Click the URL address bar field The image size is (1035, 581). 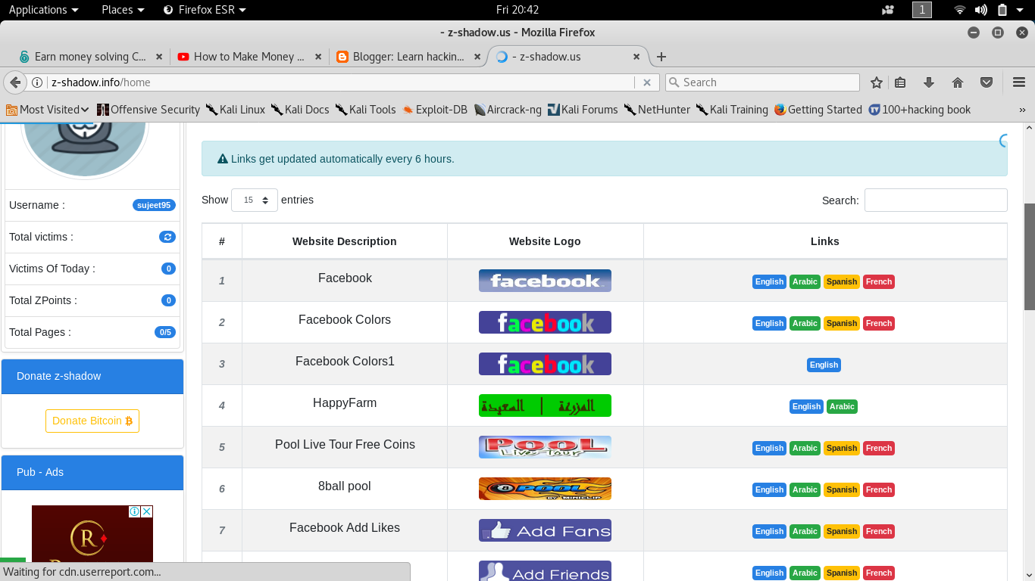(341, 82)
